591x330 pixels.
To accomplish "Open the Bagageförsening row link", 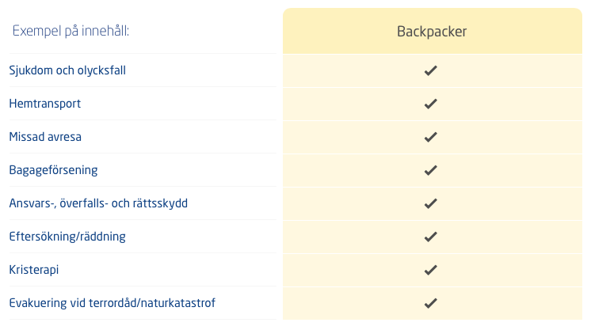I will 54,170.
